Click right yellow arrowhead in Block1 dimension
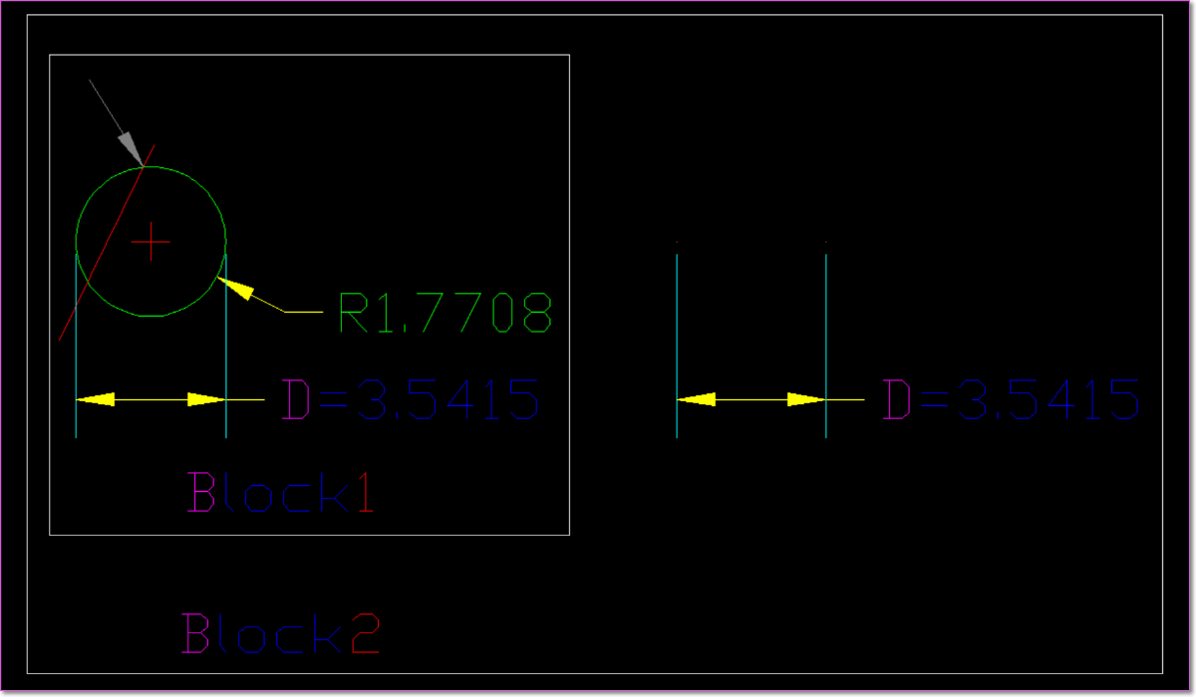Viewport: 1196px width, 697px height. (206, 399)
